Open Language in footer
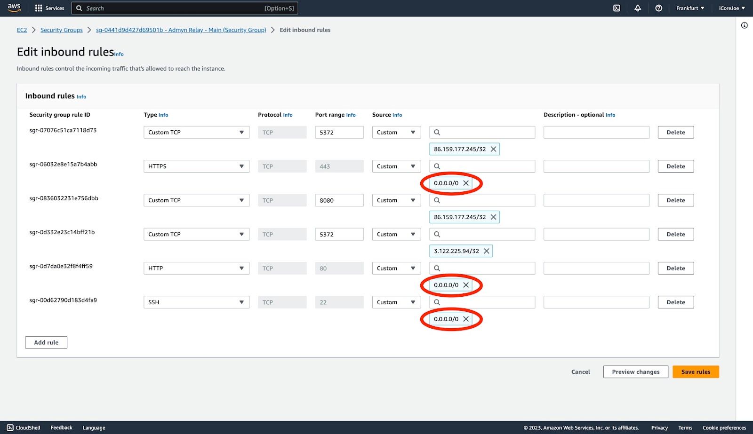753x434 pixels. [94, 427]
